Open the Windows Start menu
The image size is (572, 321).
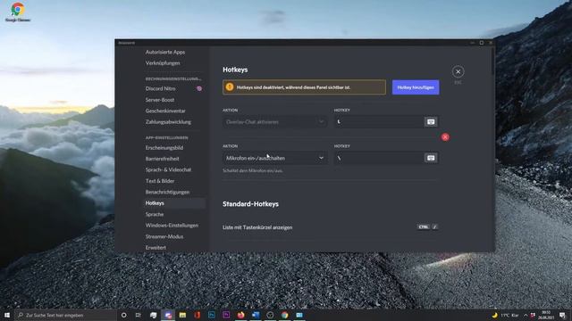(x=7, y=315)
